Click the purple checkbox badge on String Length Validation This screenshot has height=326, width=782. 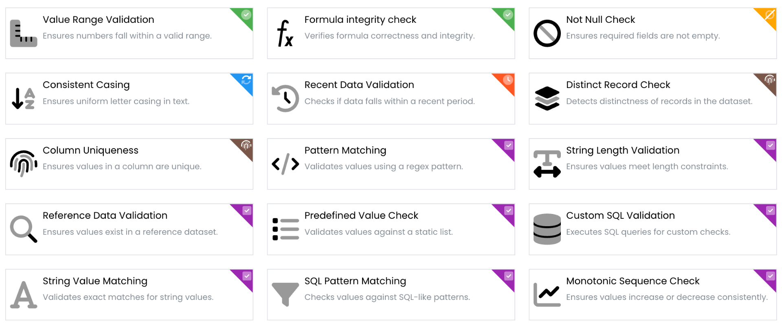[770, 145]
